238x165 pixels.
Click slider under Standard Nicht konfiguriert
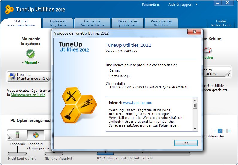tap(54, 153)
